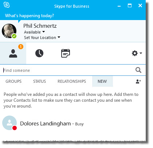This screenshot has height=148, width=153.
Task: Click the Options gear icon
Action: point(135,53)
